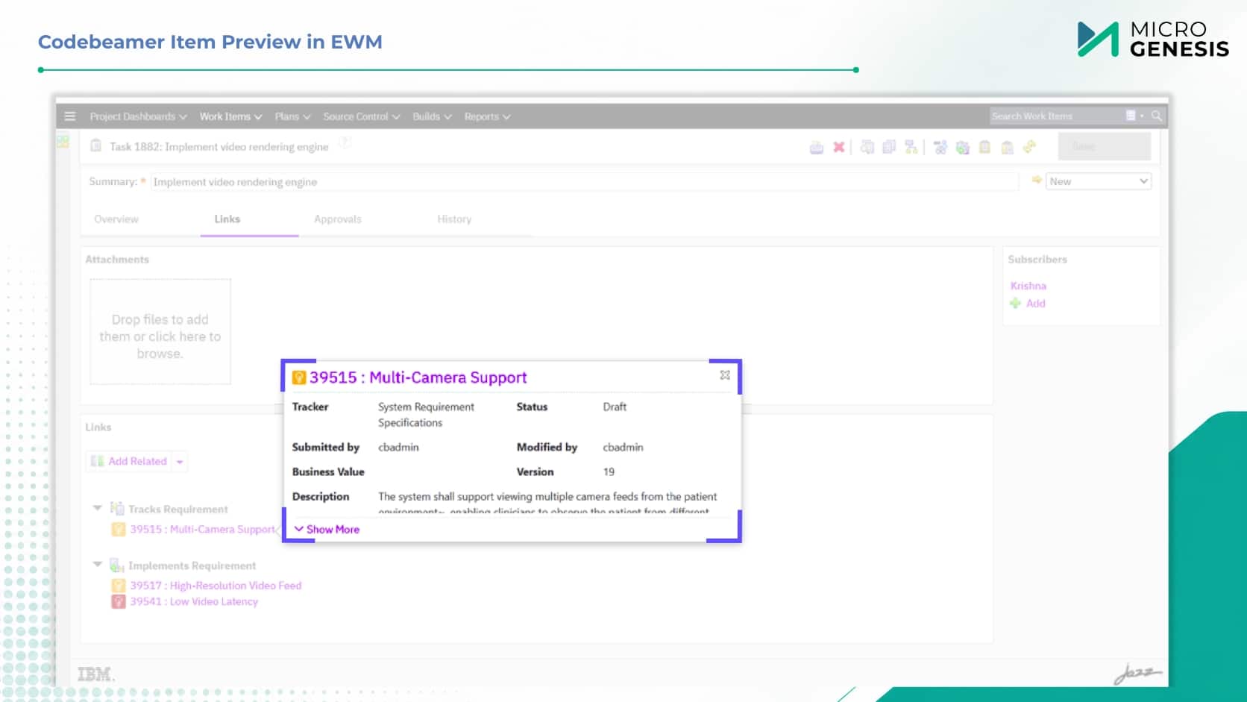This screenshot has width=1247, height=702.
Task: Close the Multi-Camera Support preview popup
Action: point(725,375)
